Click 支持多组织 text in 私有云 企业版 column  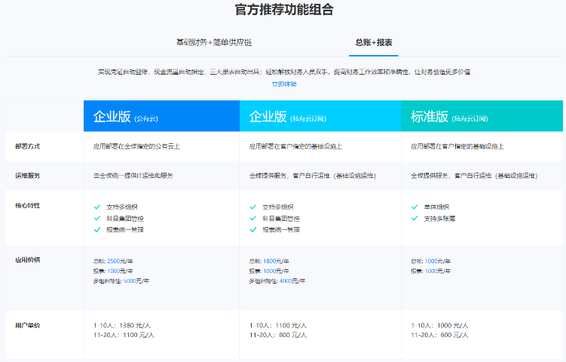click(x=277, y=207)
